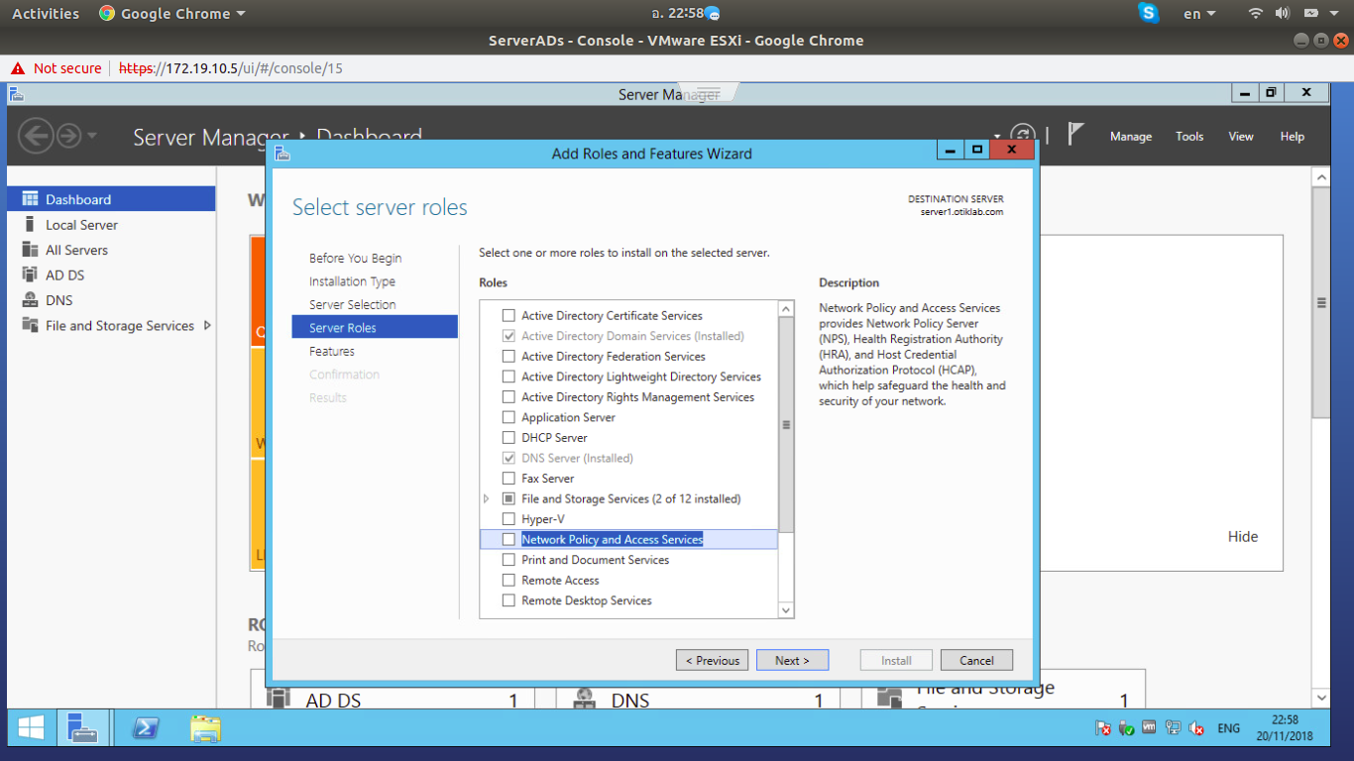Image resolution: width=1354 pixels, height=761 pixels.
Task: Check Print and Document Services
Action: pos(508,560)
